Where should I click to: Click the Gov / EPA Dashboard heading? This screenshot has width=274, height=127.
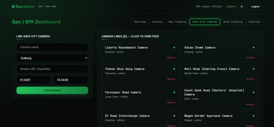36,22
